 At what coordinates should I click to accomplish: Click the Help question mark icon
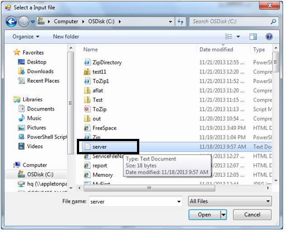coord(269,37)
